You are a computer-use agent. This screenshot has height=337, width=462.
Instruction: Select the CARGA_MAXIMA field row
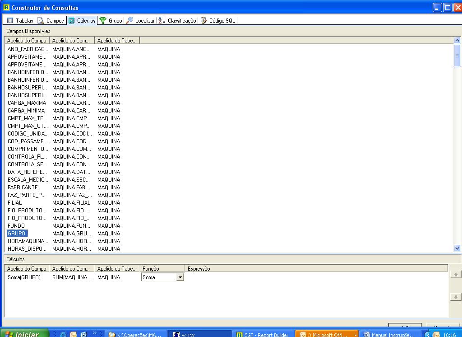coord(27,103)
